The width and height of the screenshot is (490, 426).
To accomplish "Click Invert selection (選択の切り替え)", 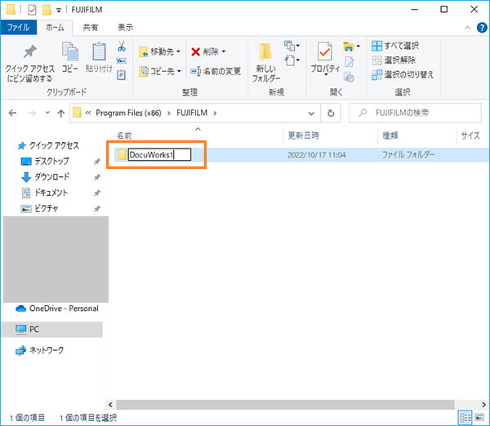I will (x=403, y=74).
